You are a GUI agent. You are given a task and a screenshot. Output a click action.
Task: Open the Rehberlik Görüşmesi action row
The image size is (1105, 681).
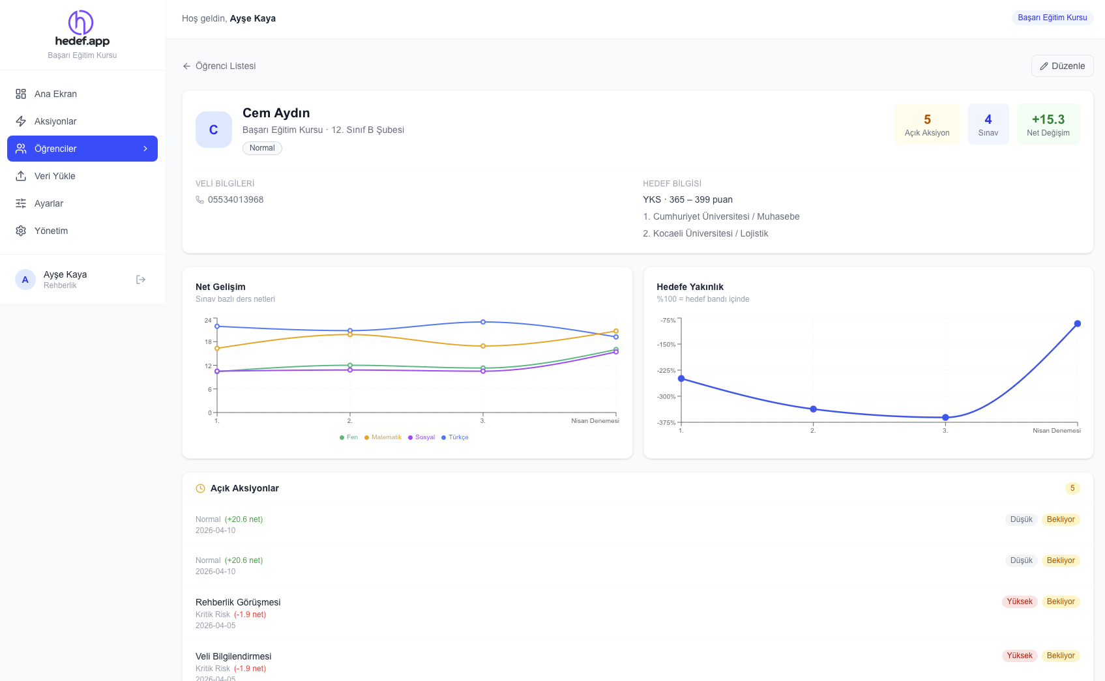(238, 602)
